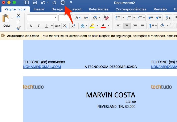
Task: Click the Redo arrow icon
Action: click(54, 3)
